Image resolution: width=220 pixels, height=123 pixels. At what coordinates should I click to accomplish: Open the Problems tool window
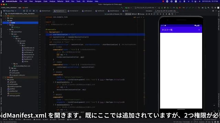[x=27, y=120]
